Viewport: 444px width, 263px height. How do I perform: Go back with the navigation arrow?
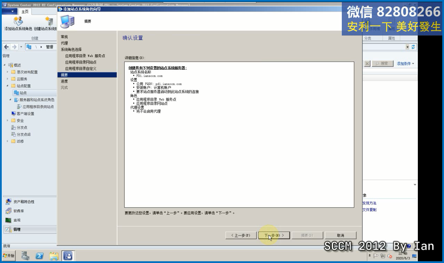click(6, 47)
